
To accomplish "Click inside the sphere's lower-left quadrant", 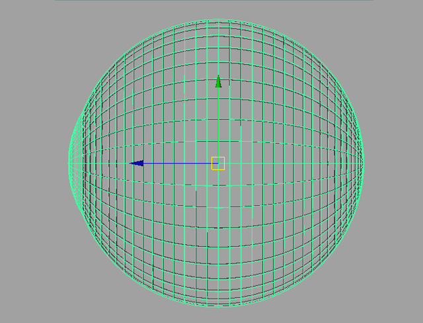I will point(152,232).
